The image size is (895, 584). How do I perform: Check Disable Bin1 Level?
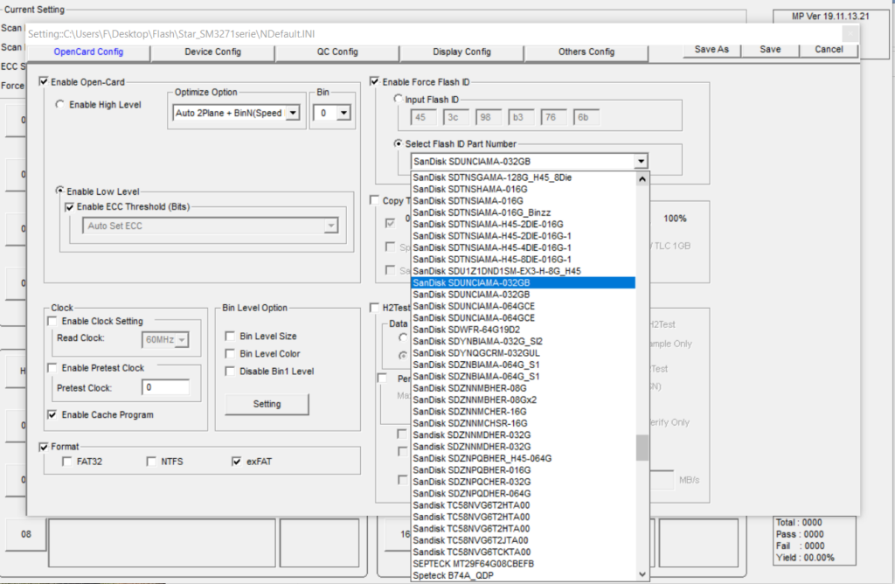point(230,372)
